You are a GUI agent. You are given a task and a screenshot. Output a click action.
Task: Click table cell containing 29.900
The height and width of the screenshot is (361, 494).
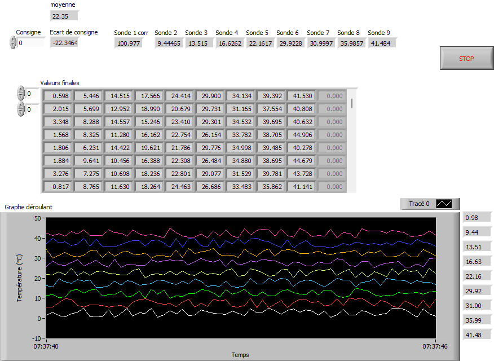(x=210, y=96)
